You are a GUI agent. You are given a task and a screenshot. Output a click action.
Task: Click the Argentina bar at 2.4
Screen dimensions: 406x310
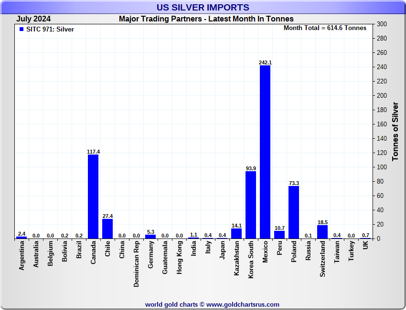pyautogui.click(x=21, y=237)
